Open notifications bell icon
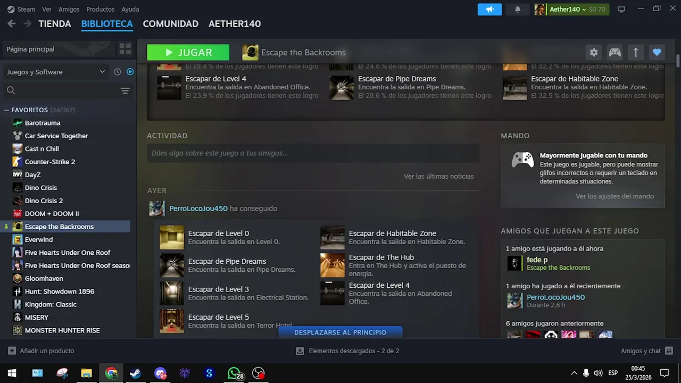The image size is (681, 383). pyautogui.click(x=518, y=9)
